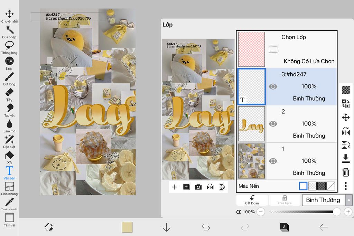Add a new layer with plus icon

point(175,187)
